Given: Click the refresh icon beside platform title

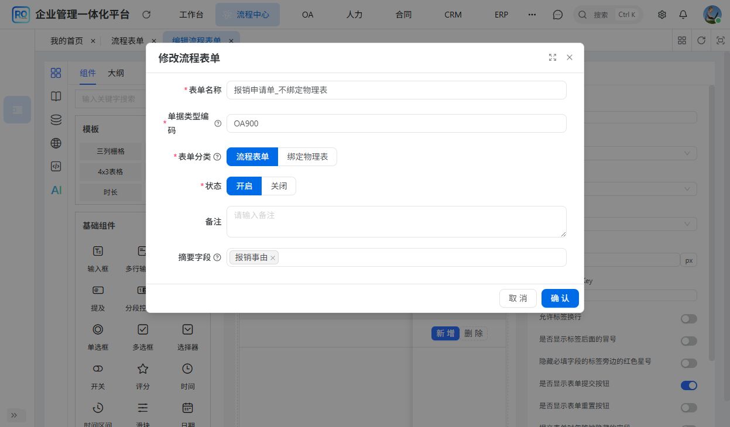Looking at the screenshot, I should pos(146,15).
